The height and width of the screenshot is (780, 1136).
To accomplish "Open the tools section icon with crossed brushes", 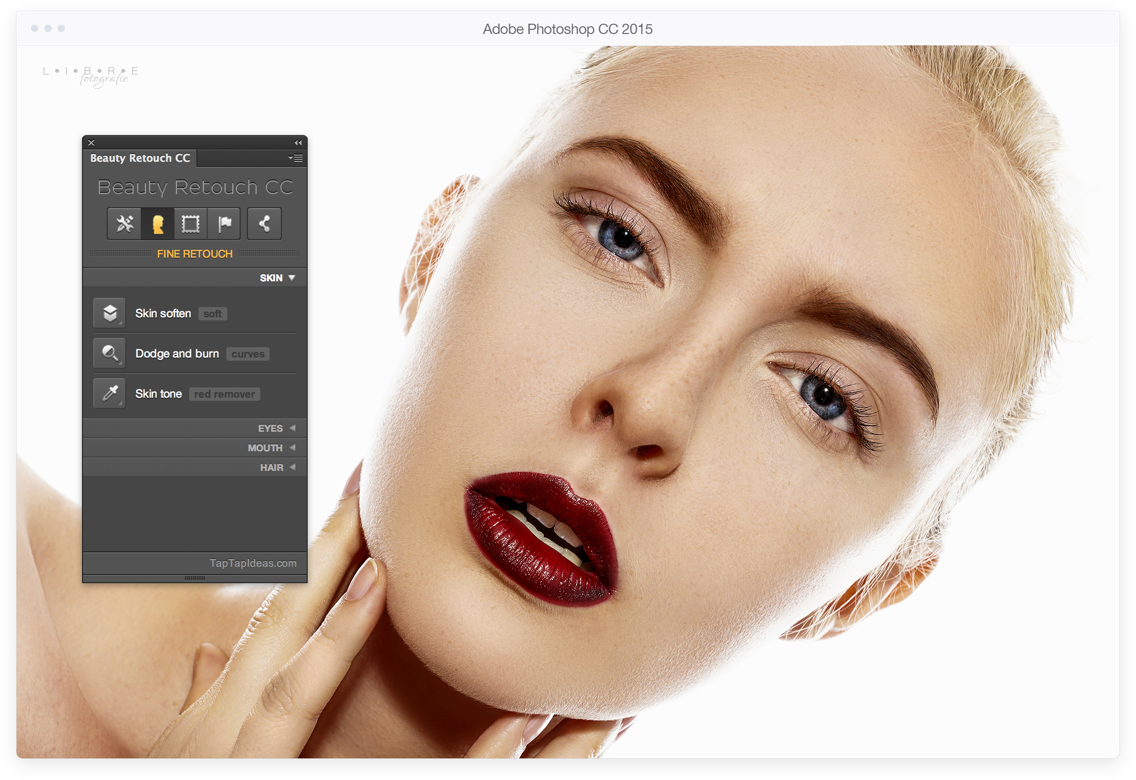I will (124, 224).
